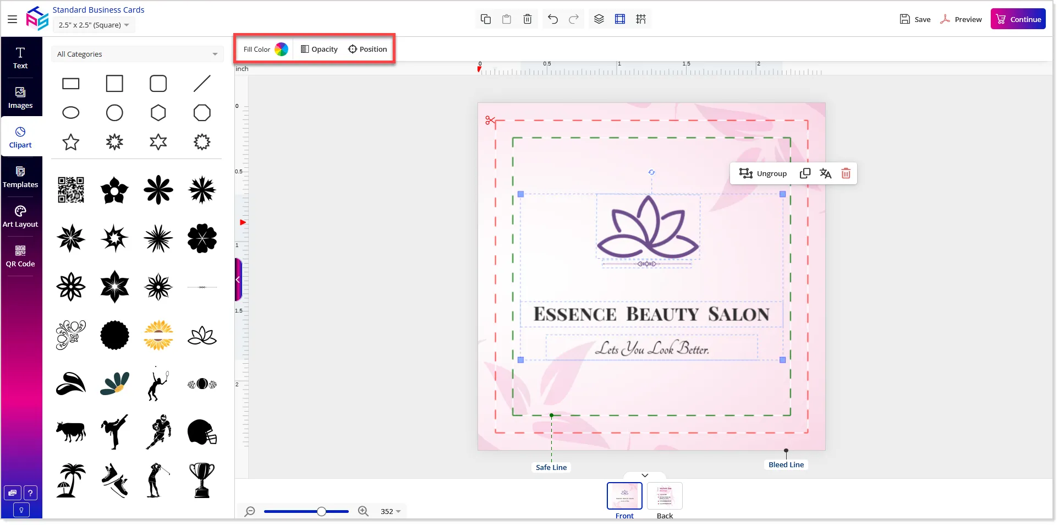Viewport: 1059px width, 525px height.
Task: Toggle the grid view icon
Action: [641, 19]
